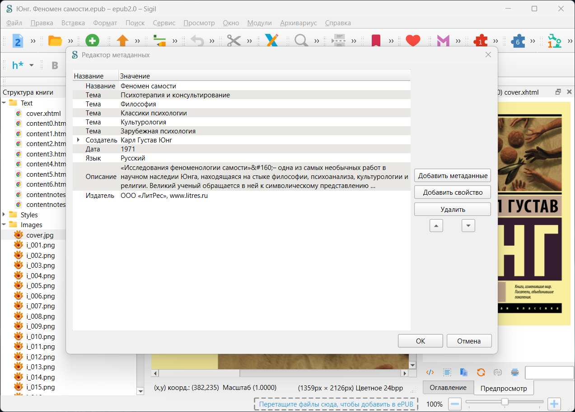Click the green automate robot-arm icon

555,41
